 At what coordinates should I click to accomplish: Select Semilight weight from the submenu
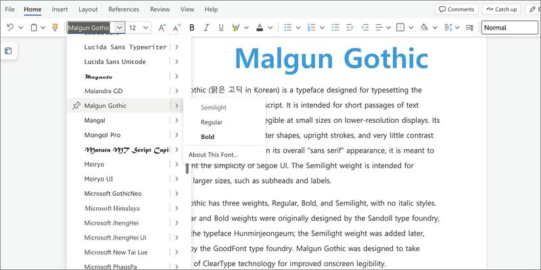[214, 107]
